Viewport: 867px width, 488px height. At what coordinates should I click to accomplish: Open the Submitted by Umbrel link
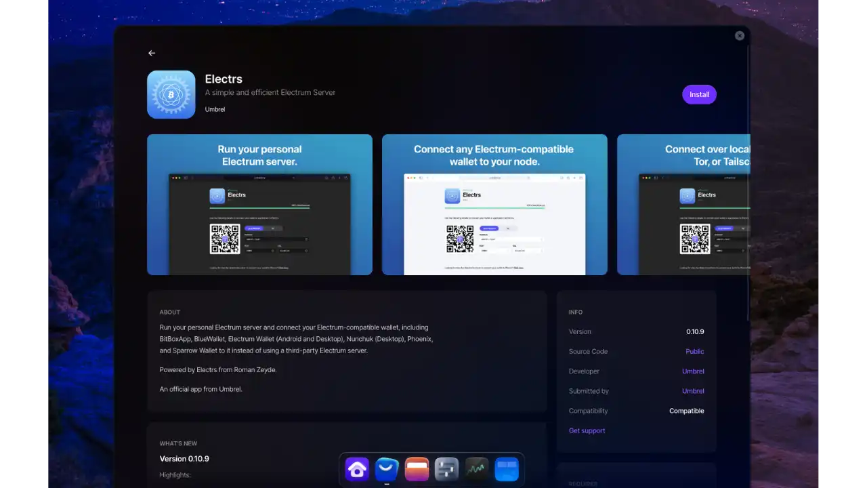point(693,391)
